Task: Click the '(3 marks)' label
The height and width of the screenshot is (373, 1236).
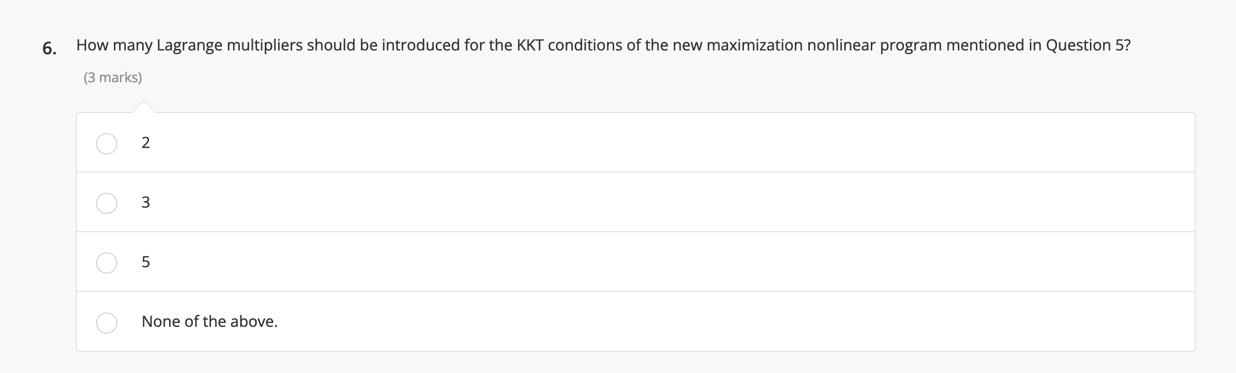Action: [113, 77]
